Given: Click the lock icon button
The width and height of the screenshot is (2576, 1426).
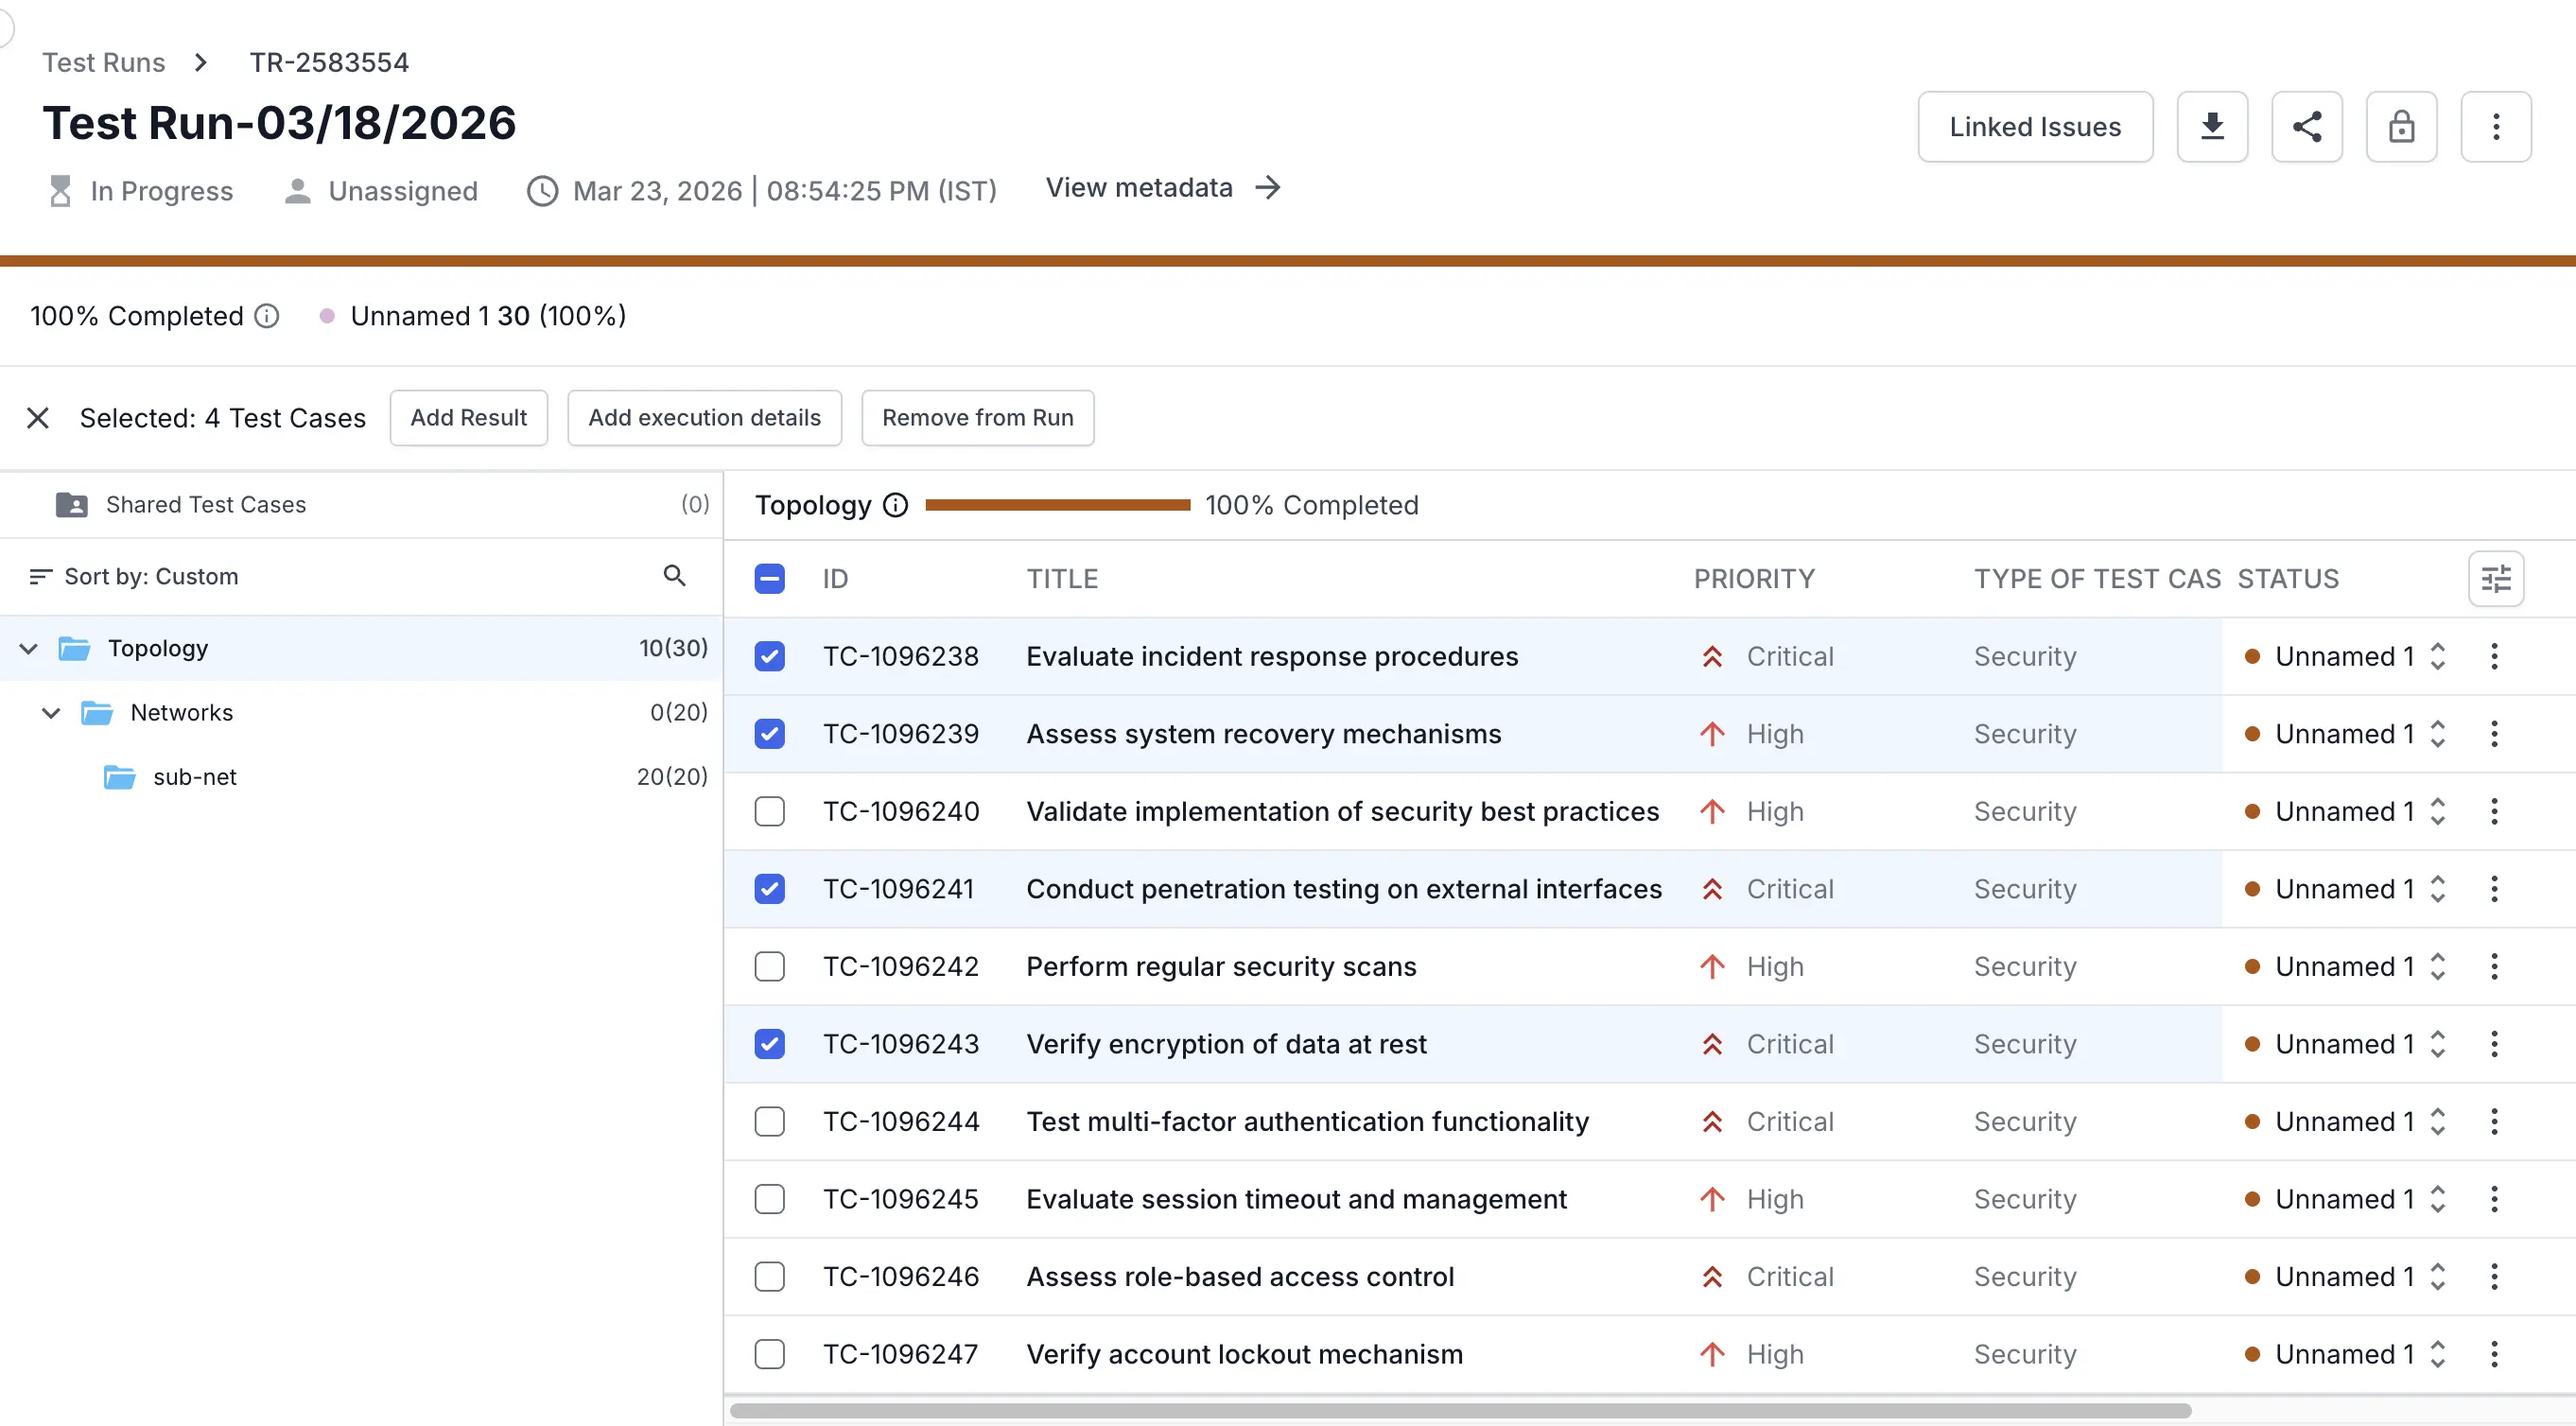Looking at the screenshot, I should pyautogui.click(x=2401, y=127).
